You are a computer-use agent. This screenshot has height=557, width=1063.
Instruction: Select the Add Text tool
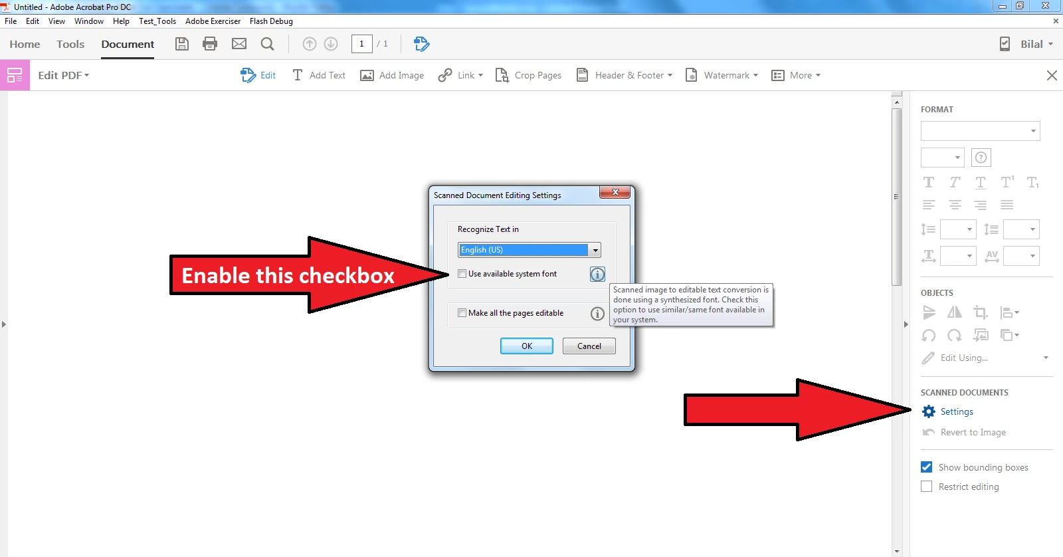click(x=319, y=75)
